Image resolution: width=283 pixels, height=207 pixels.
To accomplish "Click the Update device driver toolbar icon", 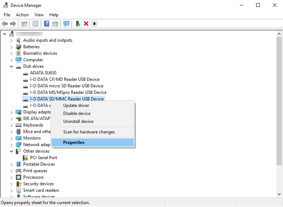I will (x=78, y=24).
